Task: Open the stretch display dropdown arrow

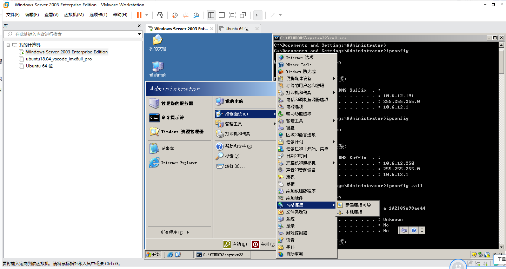Action: (280, 15)
